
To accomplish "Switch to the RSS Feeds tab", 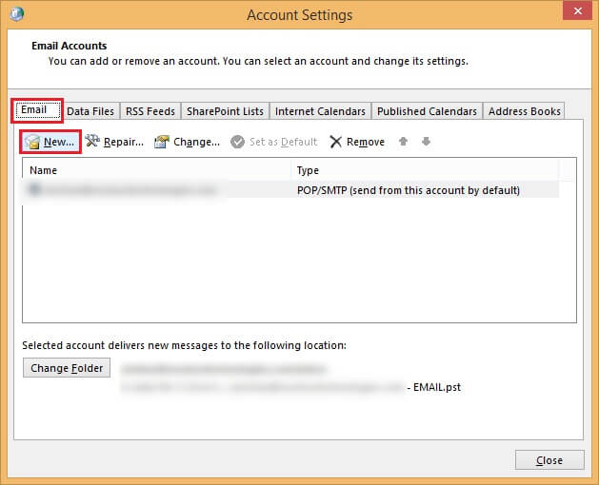I will [x=150, y=111].
